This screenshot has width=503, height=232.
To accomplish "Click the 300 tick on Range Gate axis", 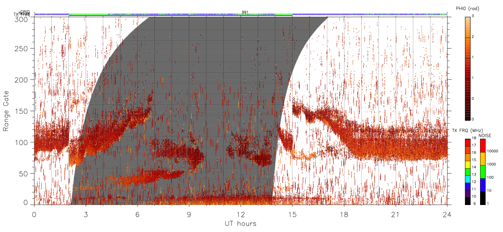I will (22, 19).
